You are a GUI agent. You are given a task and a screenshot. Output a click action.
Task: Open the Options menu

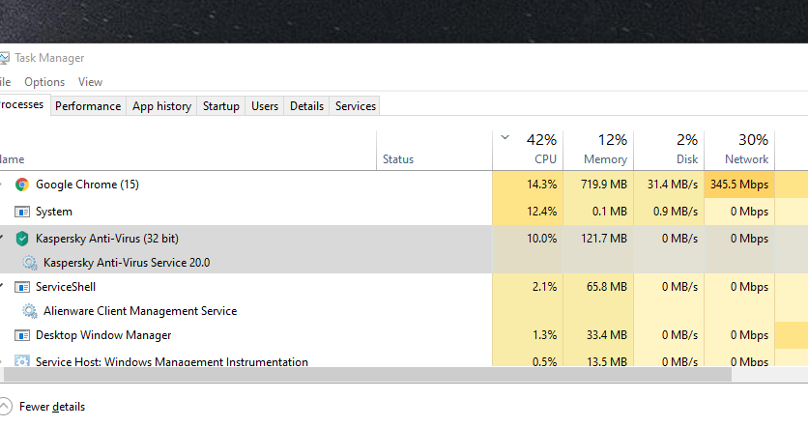coord(44,82)
